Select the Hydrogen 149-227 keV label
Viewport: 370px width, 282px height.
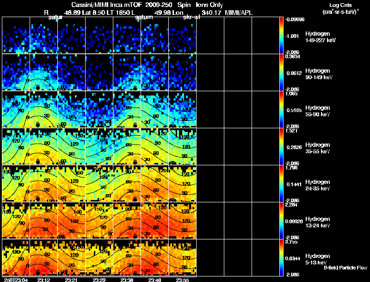pos(320,37)
